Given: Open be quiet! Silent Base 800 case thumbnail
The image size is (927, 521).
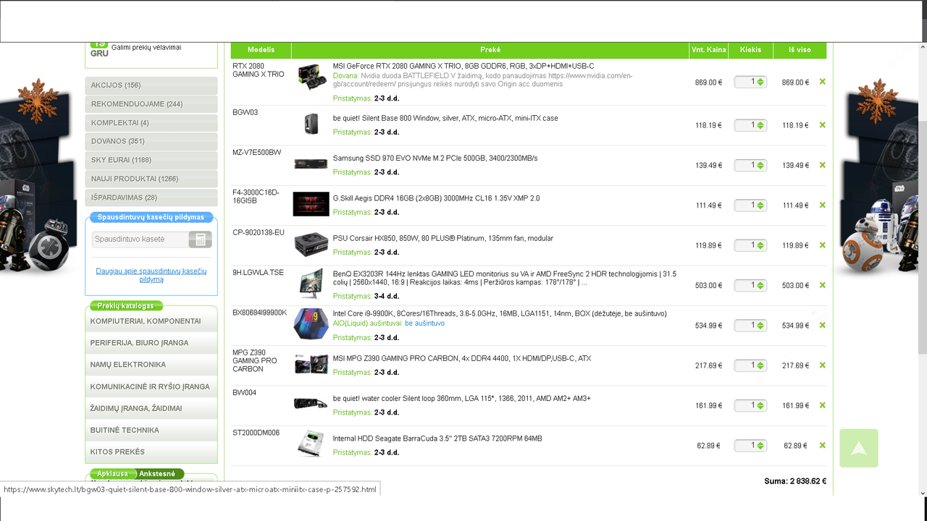Looking at the screenshot, I should tap(311, 124).
